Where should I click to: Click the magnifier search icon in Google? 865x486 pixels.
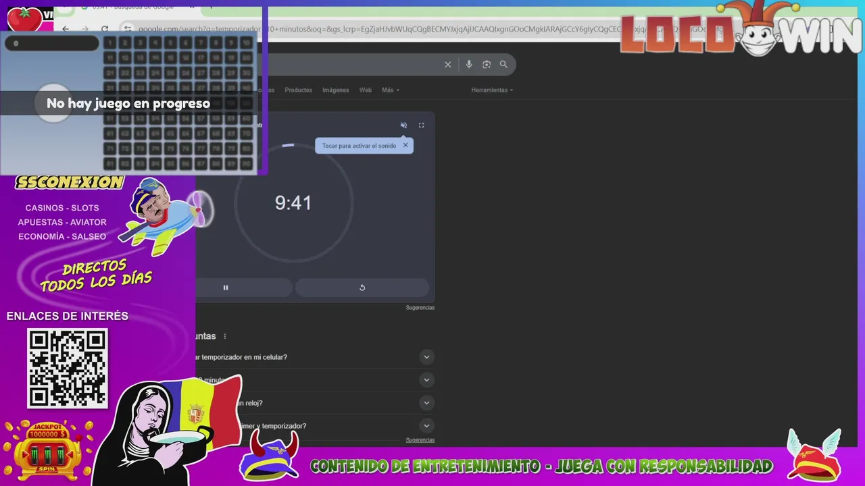pos(503,65)
